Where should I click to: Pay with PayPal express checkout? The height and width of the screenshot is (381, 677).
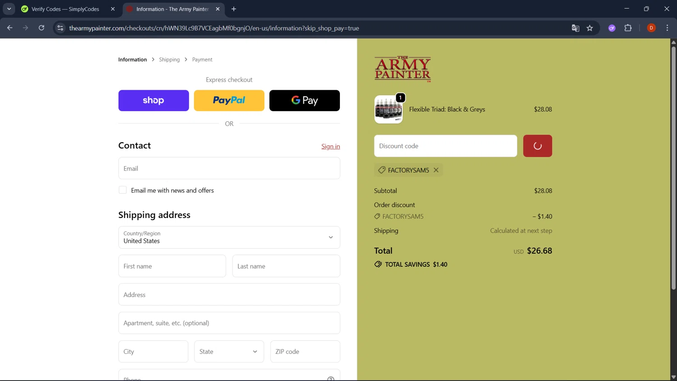[x=229, y=100]
